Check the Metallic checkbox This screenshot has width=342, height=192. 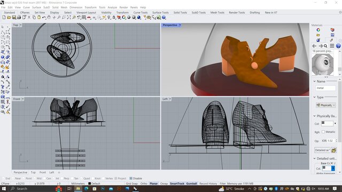323,132
